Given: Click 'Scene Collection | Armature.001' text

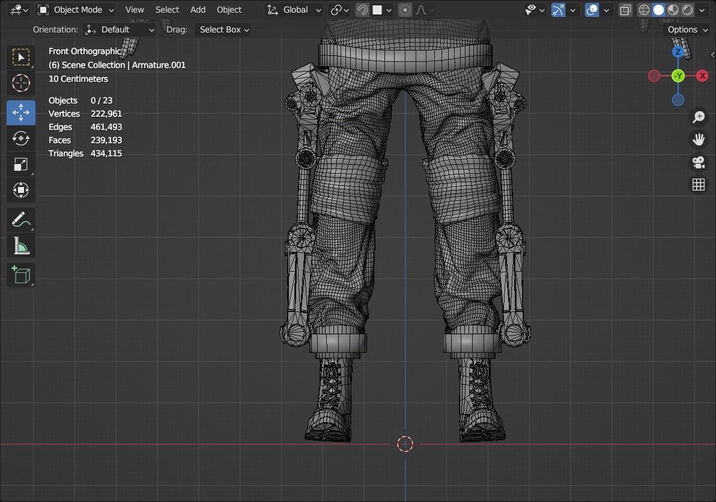Looking at the screenshot, I should pos(123,65).
